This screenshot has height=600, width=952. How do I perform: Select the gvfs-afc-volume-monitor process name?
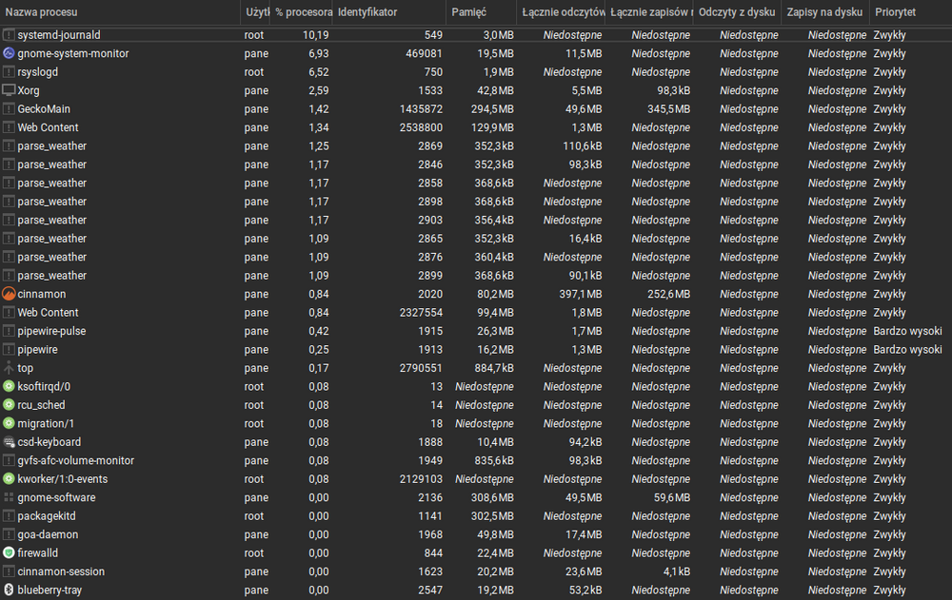(76, 460)
